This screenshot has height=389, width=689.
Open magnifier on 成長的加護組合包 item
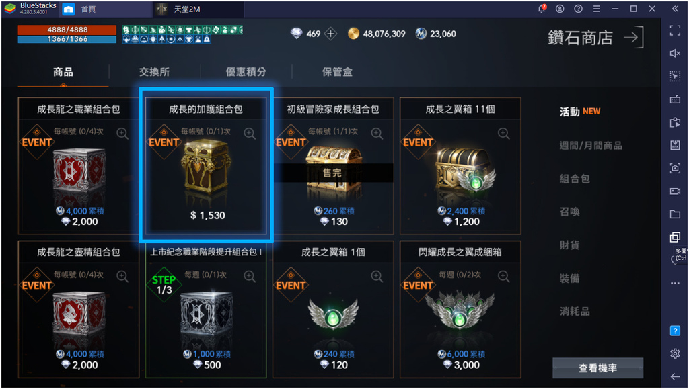pyautogui.click(x=250, y=133)
